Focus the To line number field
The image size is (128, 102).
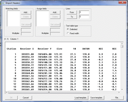pyautogui.click(x=84, y=17)
